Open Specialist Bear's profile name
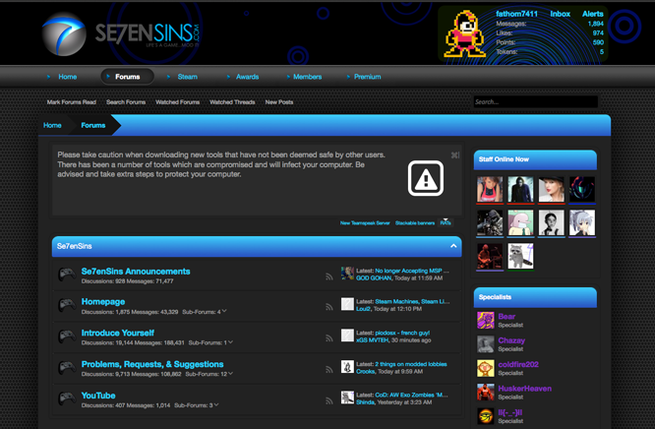This screenshot has height=429, width=655. [x=506, y=317]
